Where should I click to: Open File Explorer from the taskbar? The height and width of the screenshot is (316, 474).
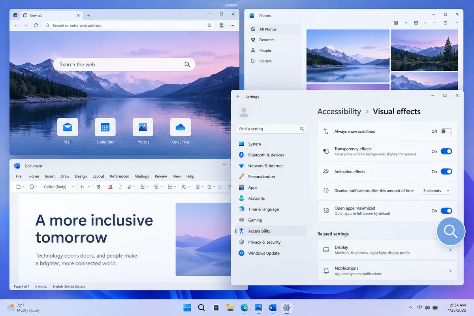tap(230, 308)
